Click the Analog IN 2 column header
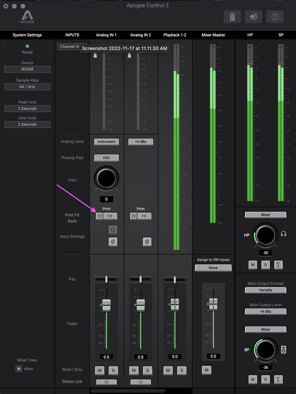This screenshot has height=394, width=296. tap(141, 35)
